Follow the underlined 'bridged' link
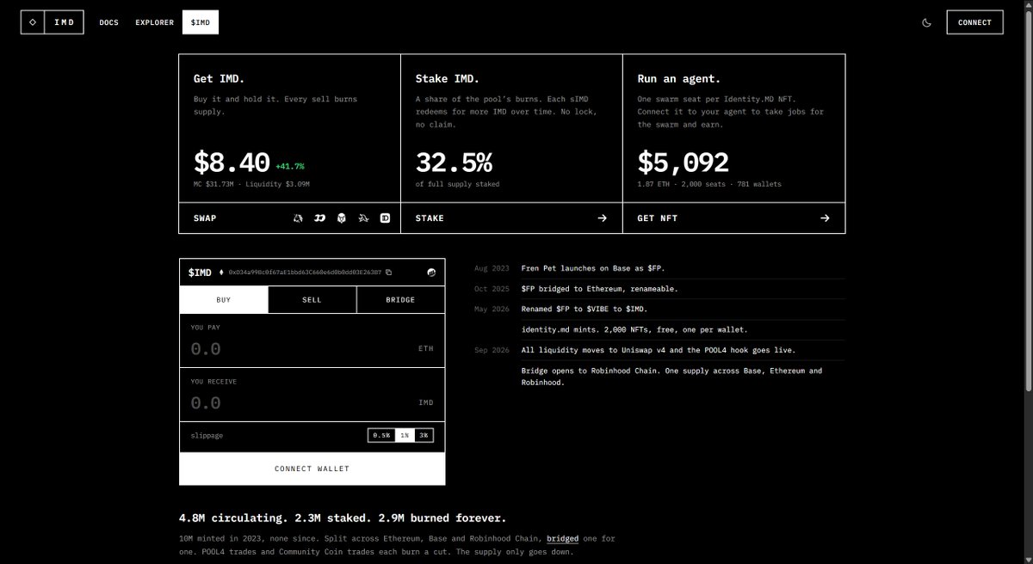This screenshot has width=1033, height=564. [x=562, y=539]
